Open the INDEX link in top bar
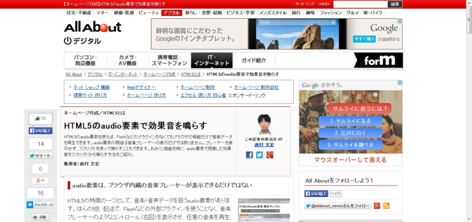Viewport: 472px width, 222px height. pyautogui.click(x=324, y=4)
